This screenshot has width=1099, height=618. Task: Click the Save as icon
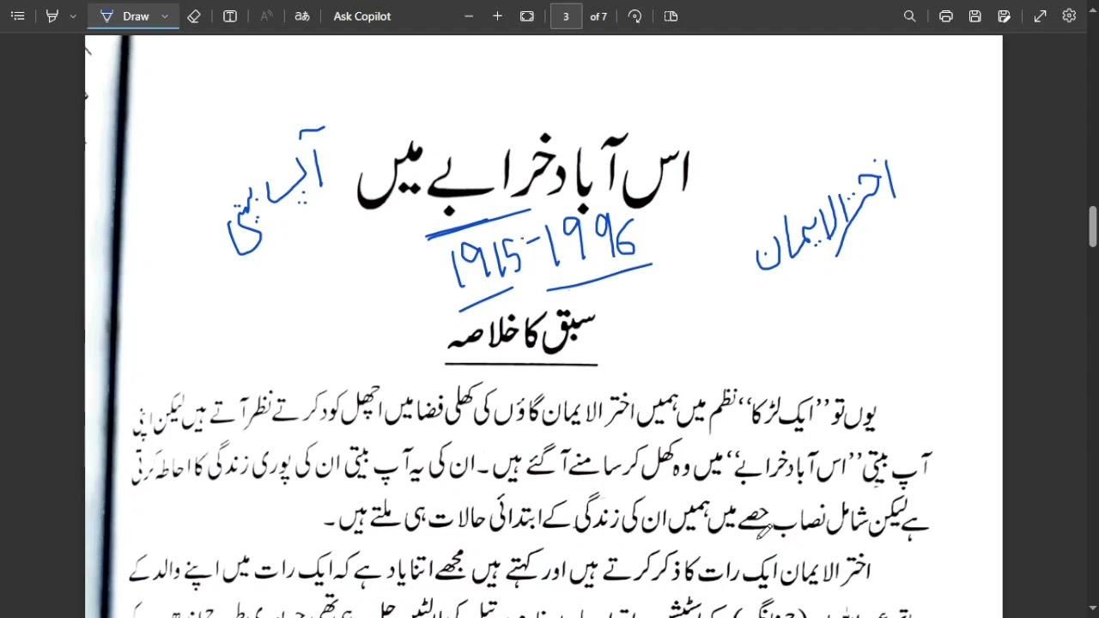1005,16
